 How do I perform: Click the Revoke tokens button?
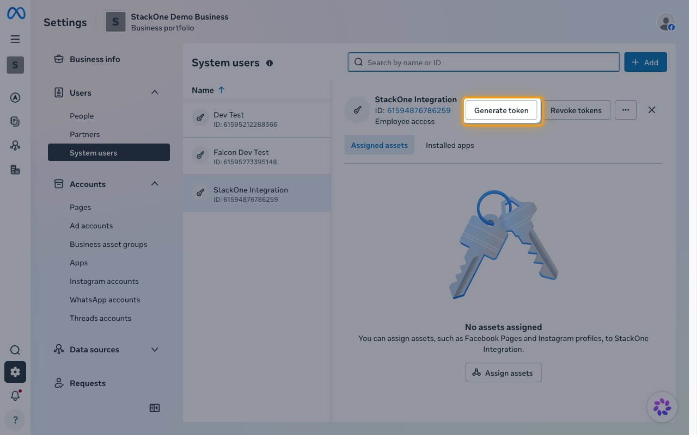point(576,110)
